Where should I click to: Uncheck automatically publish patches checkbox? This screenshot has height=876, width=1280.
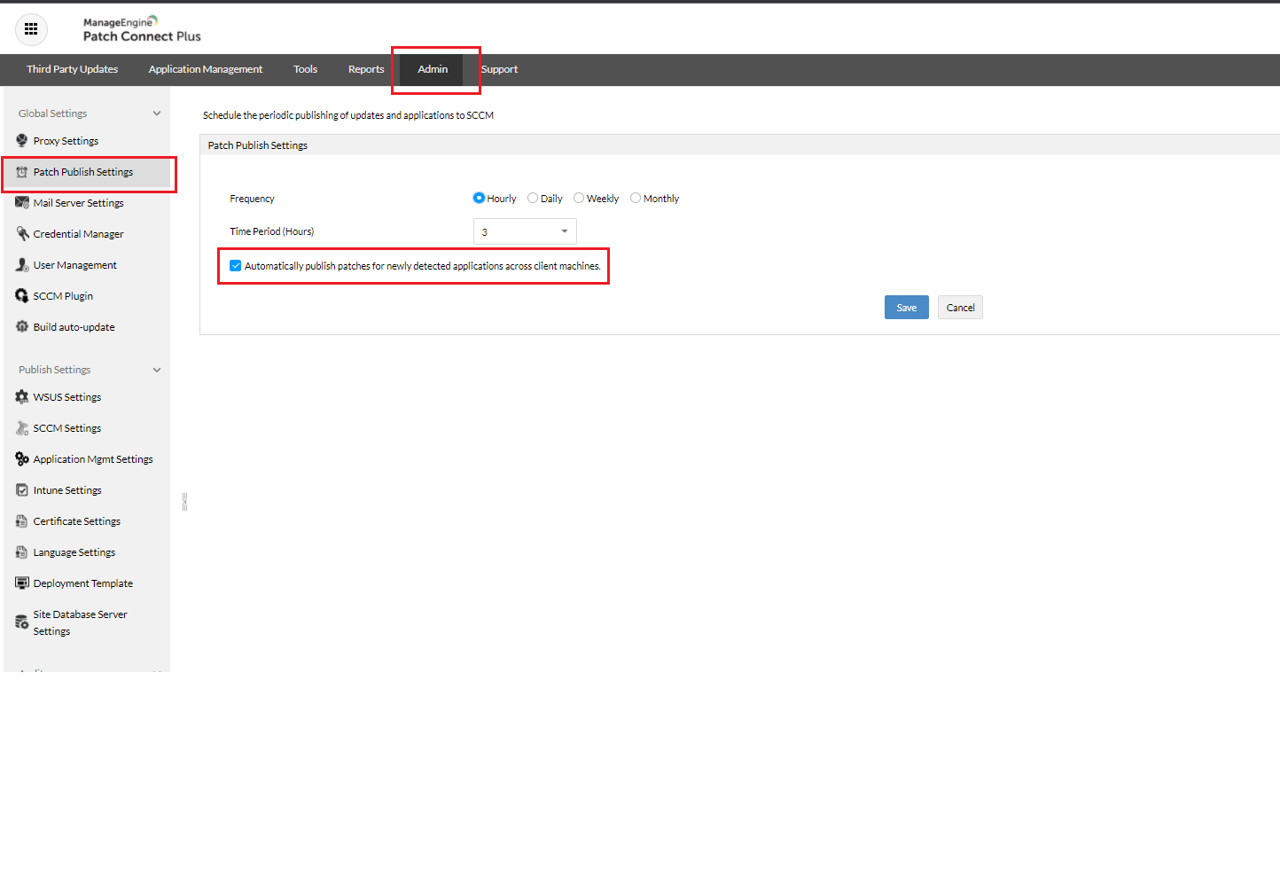pyautogui.click(x=236, y=266)
